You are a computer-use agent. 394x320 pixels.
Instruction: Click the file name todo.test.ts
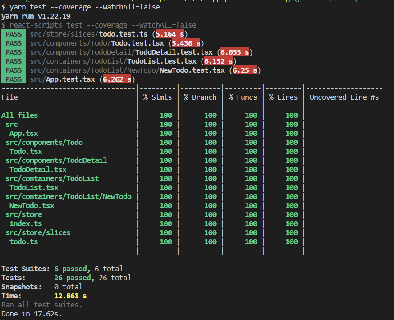pos(123,34)
